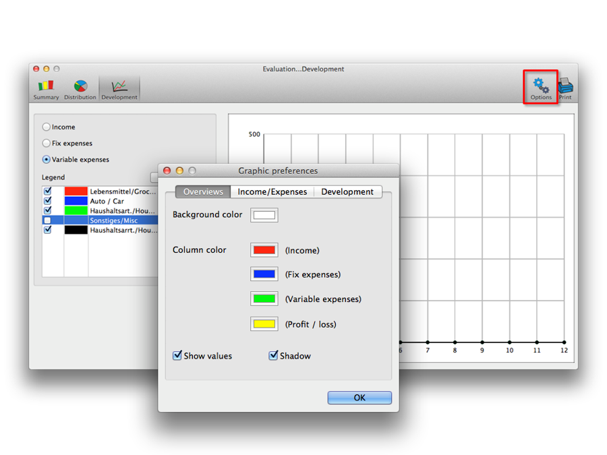Pick the red Income column color
The height and width of the screenshot is (455, 607).
264,250
